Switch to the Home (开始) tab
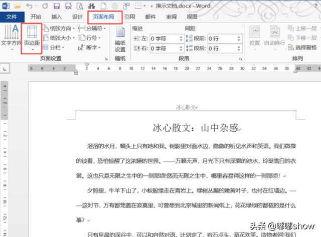321x237 pixels. click(36, 17)
